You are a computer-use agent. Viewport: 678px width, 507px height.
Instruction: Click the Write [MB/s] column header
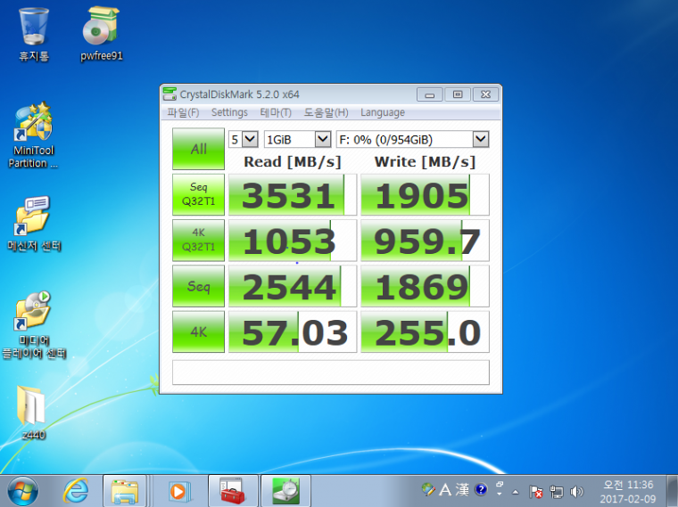tap(425, 162)
